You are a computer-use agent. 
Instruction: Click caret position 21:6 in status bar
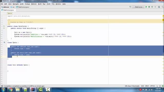click(142, 86)
